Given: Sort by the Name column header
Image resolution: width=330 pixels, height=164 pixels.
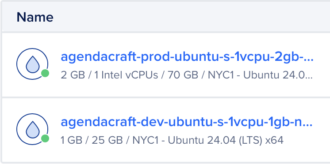Looking at the screenshot, I should tap(35, 17).
